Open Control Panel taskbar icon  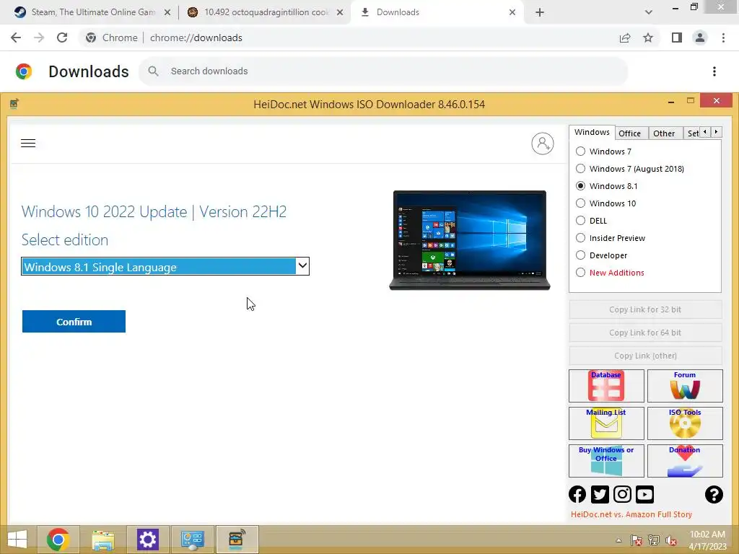click(192, 540)
